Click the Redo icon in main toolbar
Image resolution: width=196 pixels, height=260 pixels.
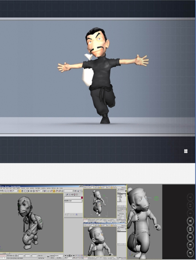click(3, 191)
